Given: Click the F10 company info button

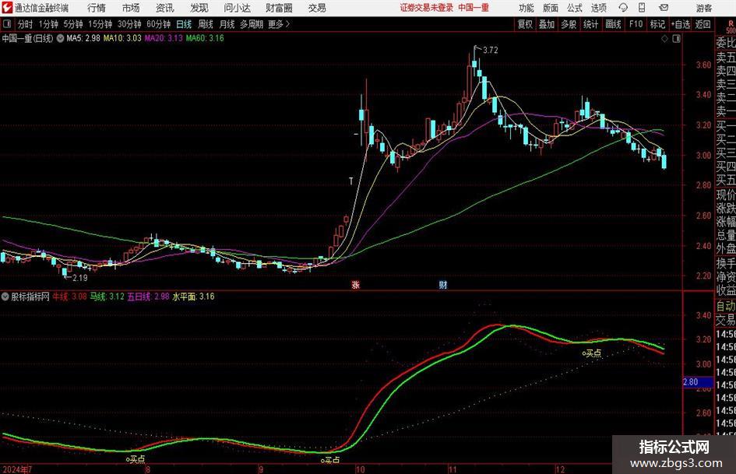Looking at the screenshot, I should [x=636, y=24].
